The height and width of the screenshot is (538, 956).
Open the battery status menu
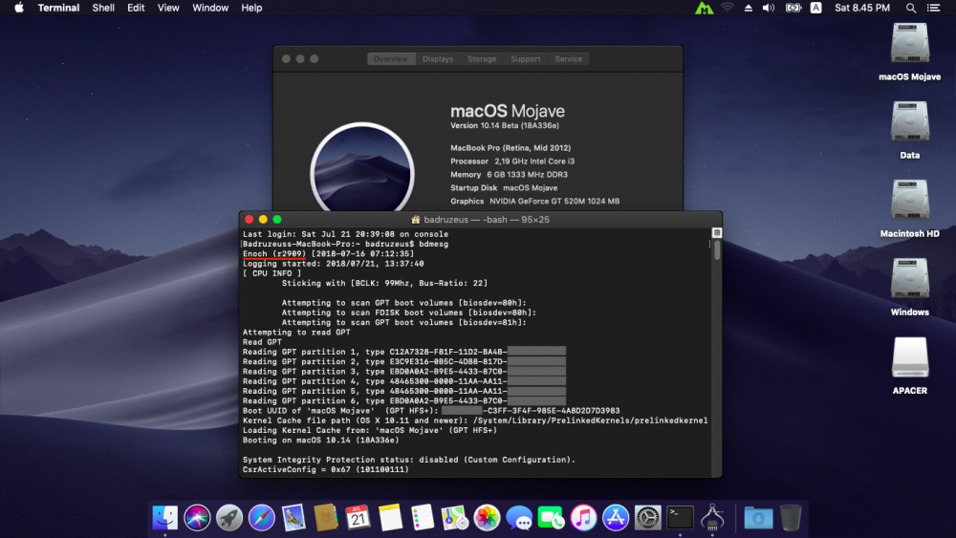793,8
